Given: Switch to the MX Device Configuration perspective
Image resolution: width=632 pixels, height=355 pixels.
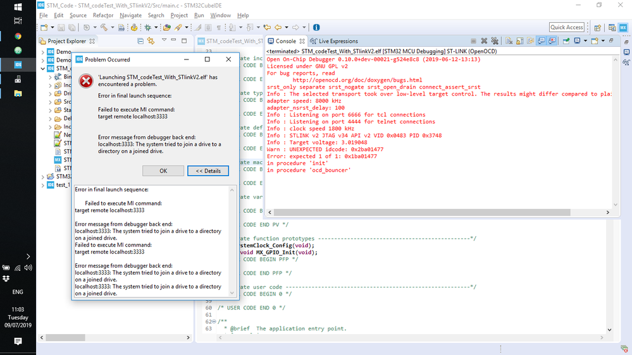Looking at the screenshot, I should (623, 27).
